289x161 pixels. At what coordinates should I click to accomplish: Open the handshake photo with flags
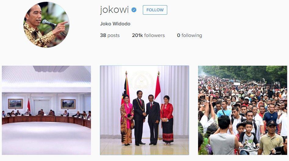[x=145, y=110]
